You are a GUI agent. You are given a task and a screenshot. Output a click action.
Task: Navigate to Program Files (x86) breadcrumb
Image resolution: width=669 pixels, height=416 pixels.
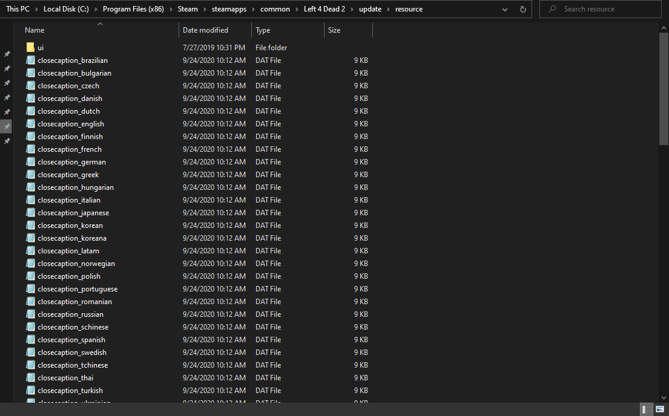coord(133,9)
